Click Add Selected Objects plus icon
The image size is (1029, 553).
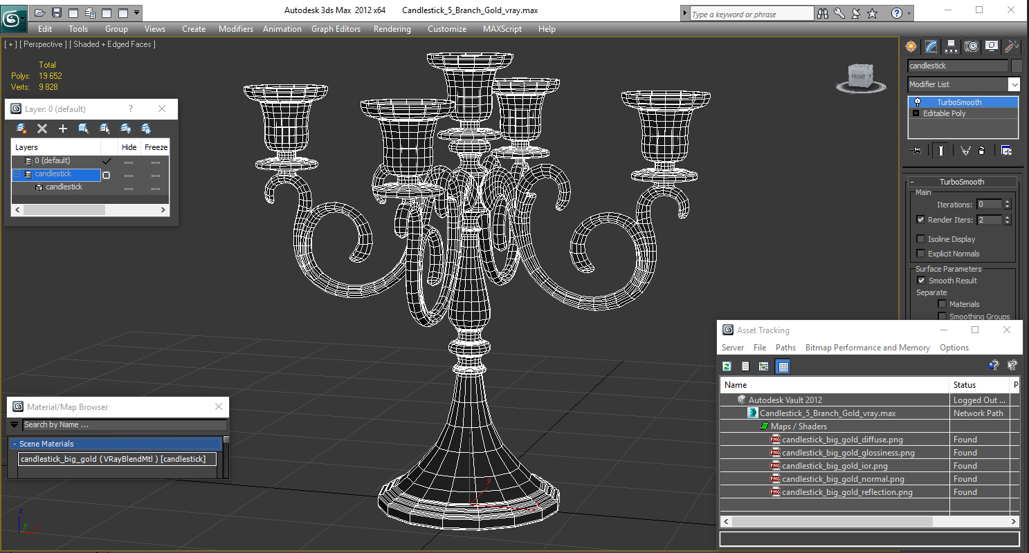pos(63,129)
